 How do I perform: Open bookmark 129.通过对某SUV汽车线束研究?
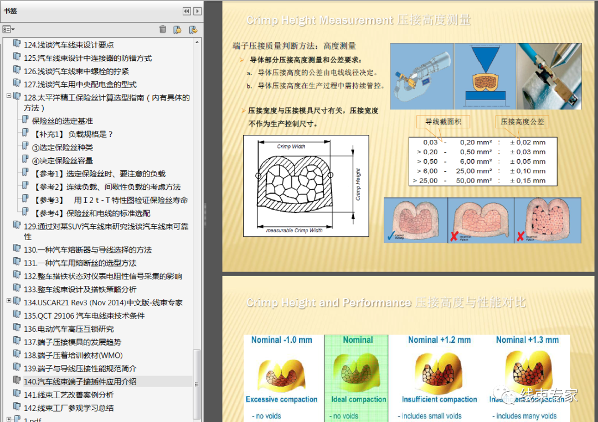[x=106, y=232]
